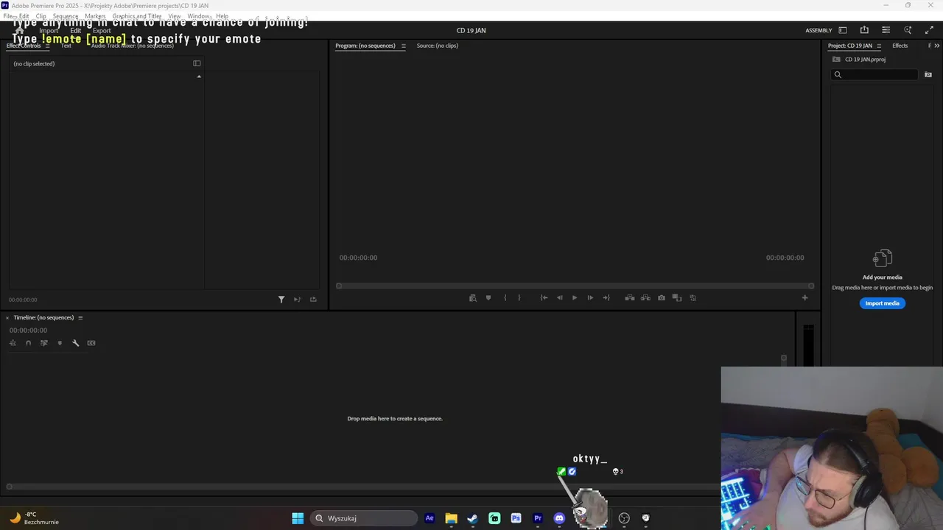Click the Lift icon in Program monitor
Image resolution: width=943 pixels, height=530 pixels.
tap(629, 298)
